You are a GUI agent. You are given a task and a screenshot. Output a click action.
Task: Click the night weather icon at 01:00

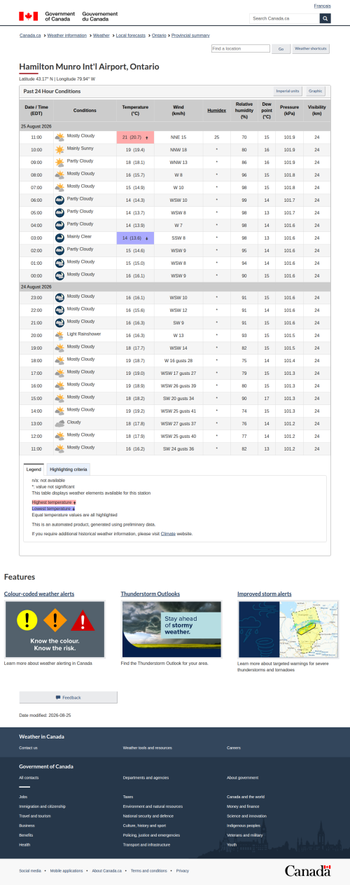click(x=59, y=263)
